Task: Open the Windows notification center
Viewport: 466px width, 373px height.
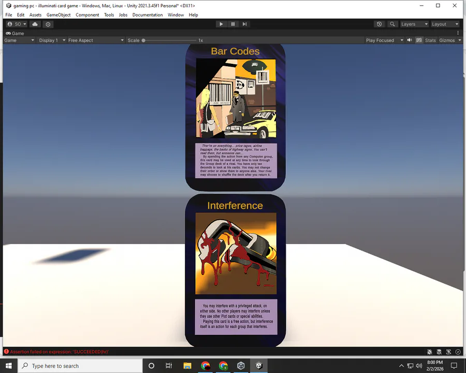Action: pos(454,366)
